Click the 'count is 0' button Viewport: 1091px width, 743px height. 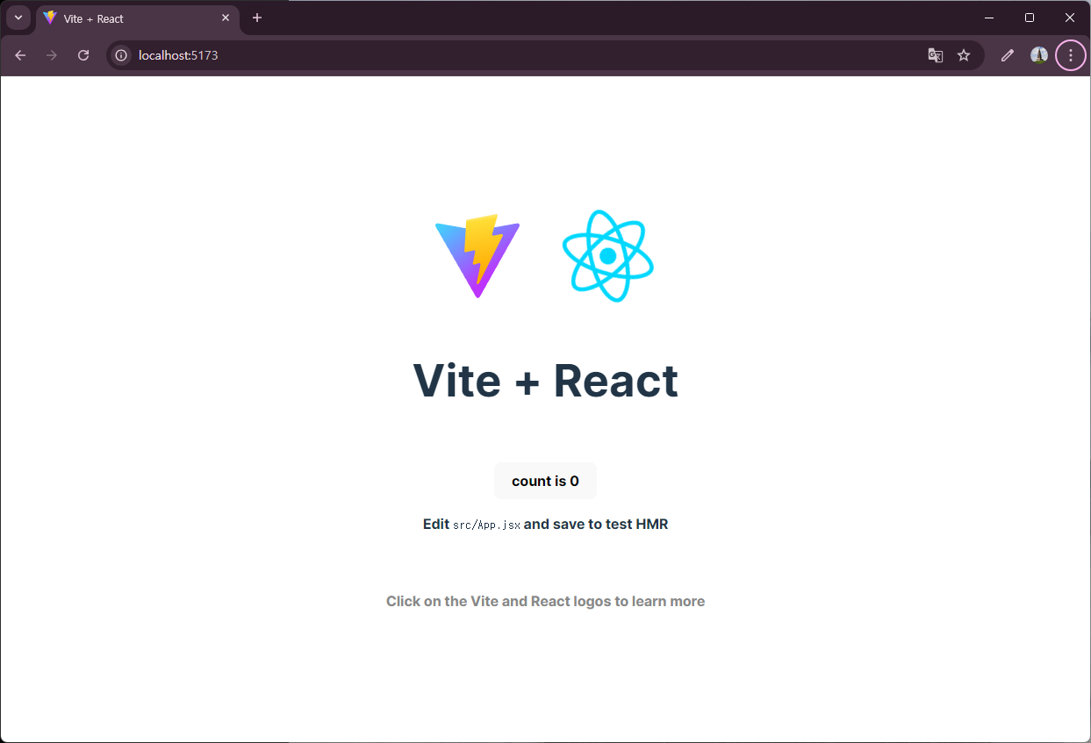(x=545, y=481)
